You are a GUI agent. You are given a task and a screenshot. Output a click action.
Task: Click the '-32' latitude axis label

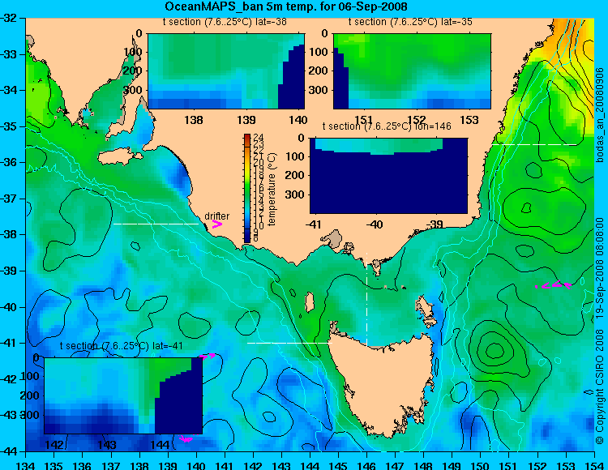[9, 18]
